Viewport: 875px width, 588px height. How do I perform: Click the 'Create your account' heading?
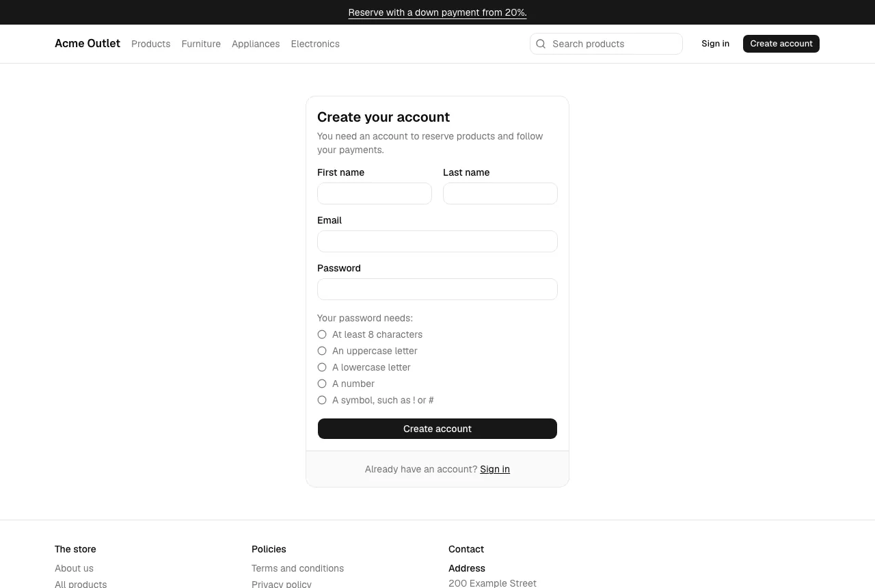pyautogui.click(x=383, y=117)
